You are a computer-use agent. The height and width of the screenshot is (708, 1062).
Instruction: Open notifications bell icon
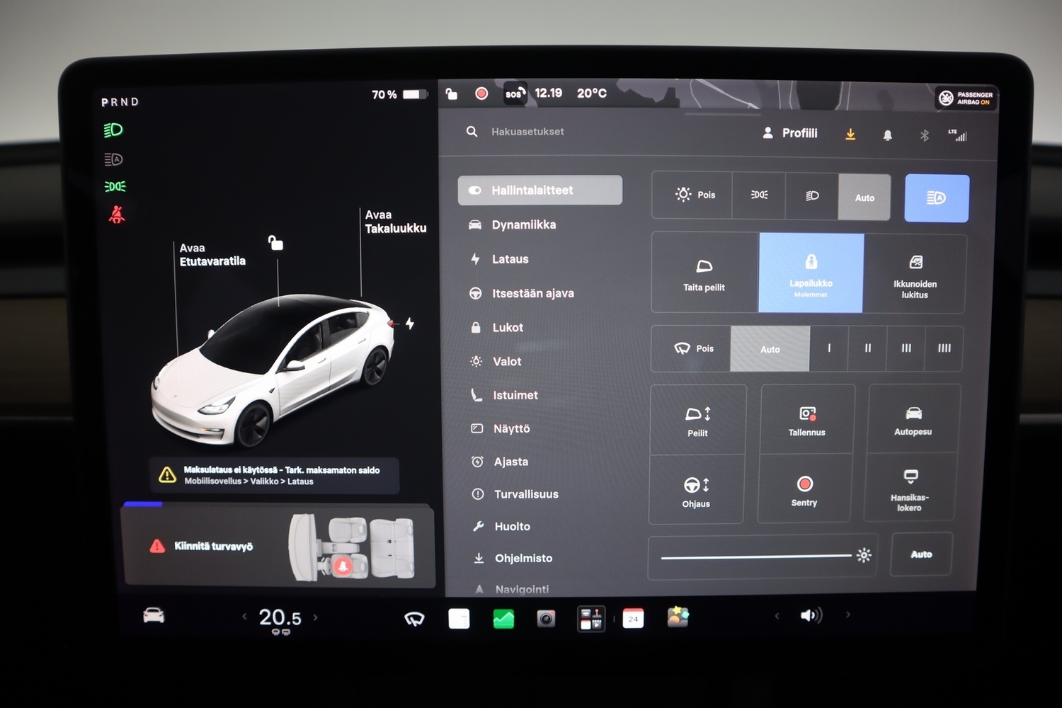887,135
